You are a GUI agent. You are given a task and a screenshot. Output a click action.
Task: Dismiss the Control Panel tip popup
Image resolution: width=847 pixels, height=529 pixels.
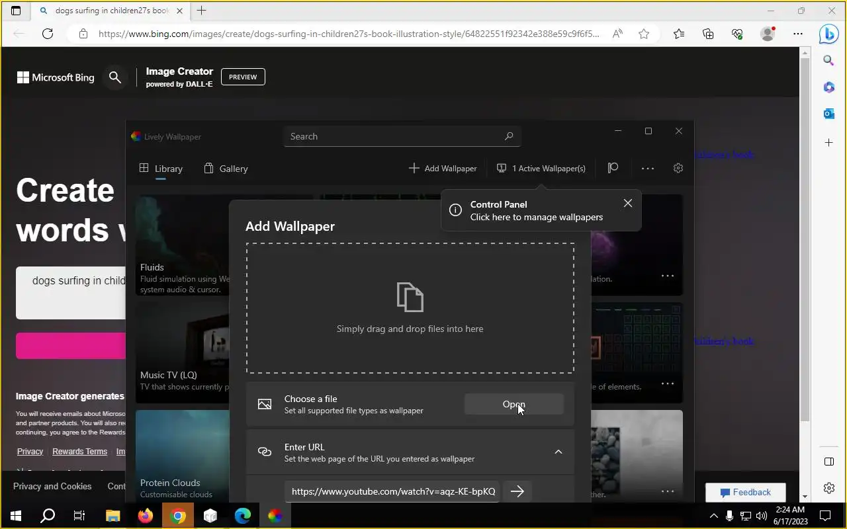click(628, 203)
